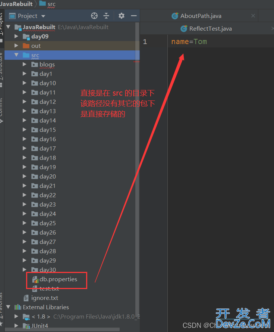Select the day24 package

[48, 214]
